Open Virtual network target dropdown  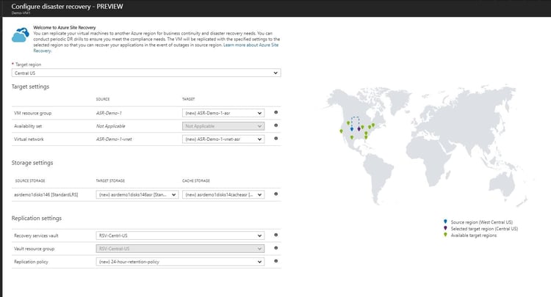pos(223,139)
